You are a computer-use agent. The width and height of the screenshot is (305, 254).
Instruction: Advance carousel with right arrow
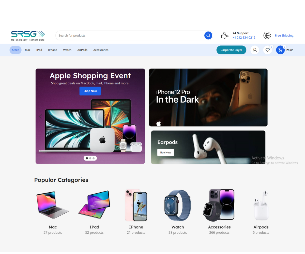click(140, 116)
